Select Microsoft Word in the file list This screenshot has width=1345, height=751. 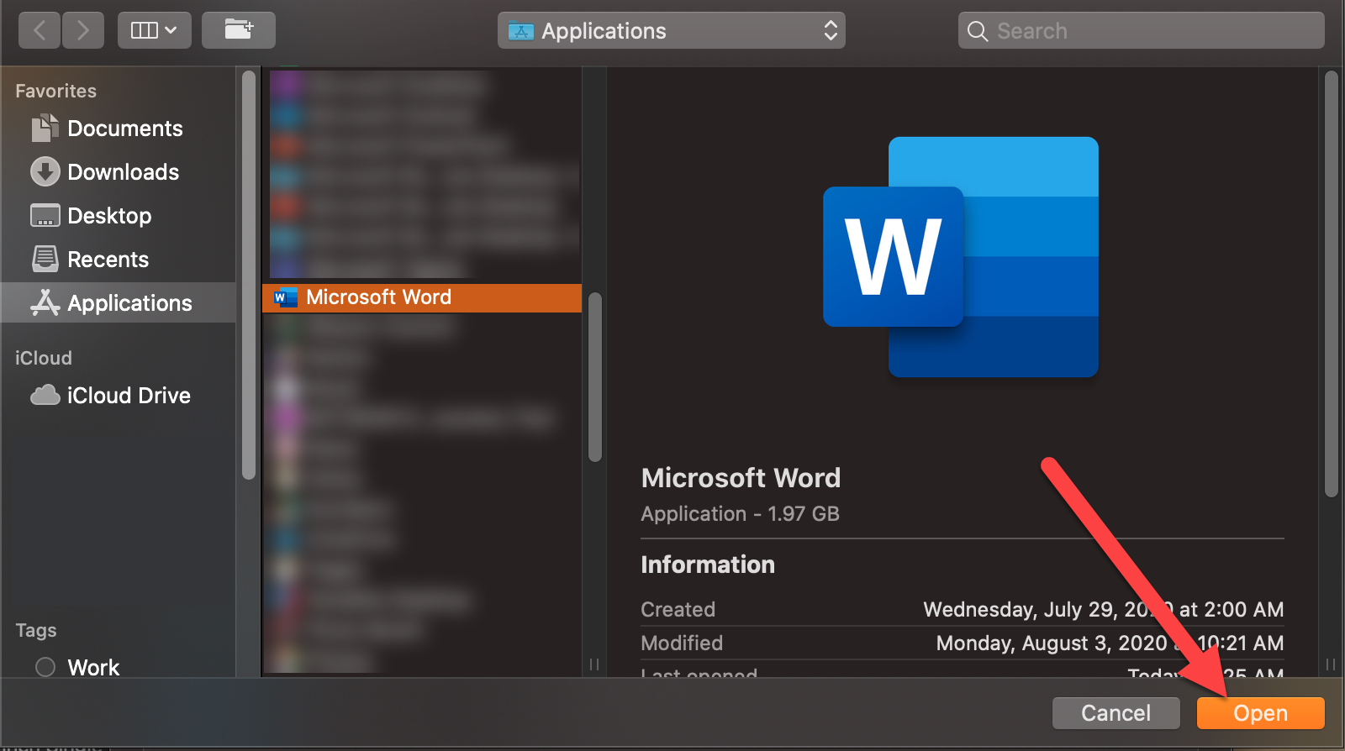pyautogui.click(x=422, y=297)
